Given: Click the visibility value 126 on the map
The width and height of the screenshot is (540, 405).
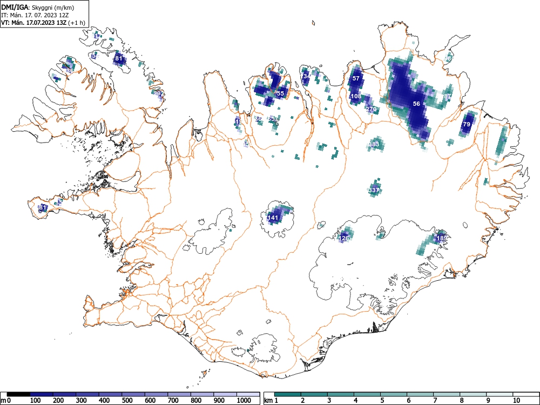Looking at the screenshot, I should (x=344, y=238).
